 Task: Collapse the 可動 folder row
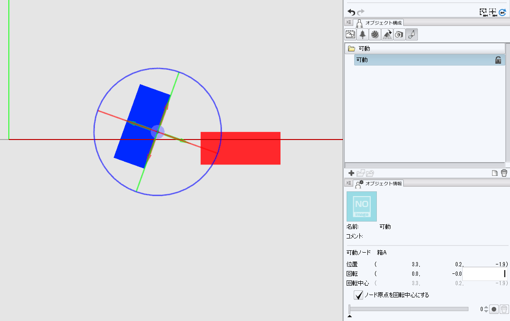(425, 49)
